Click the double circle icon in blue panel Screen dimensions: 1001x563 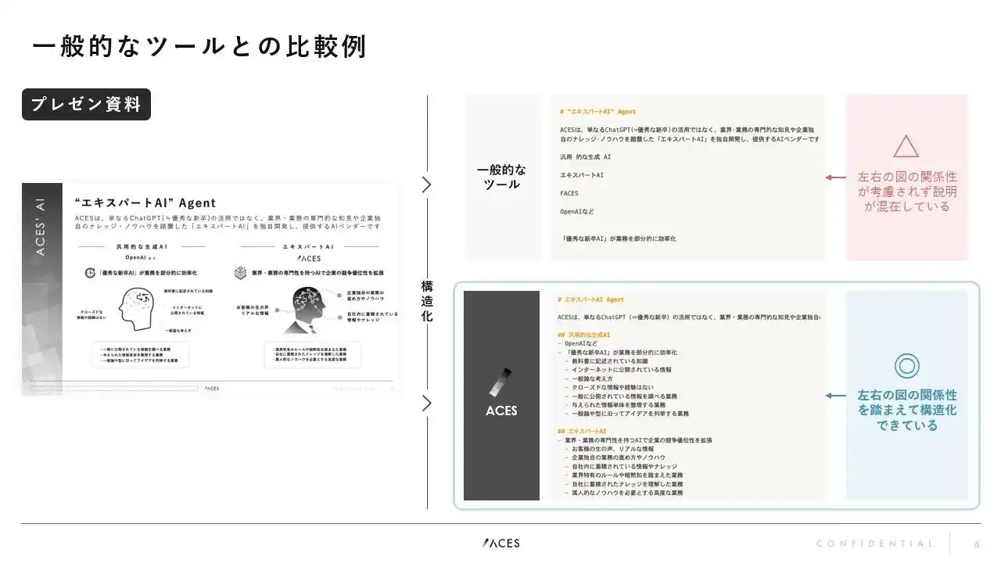906,365
